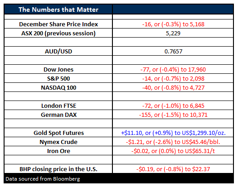Click the NASDAQ 100 label cell
This screenshot has width=238, height=187.
(58, 87)
